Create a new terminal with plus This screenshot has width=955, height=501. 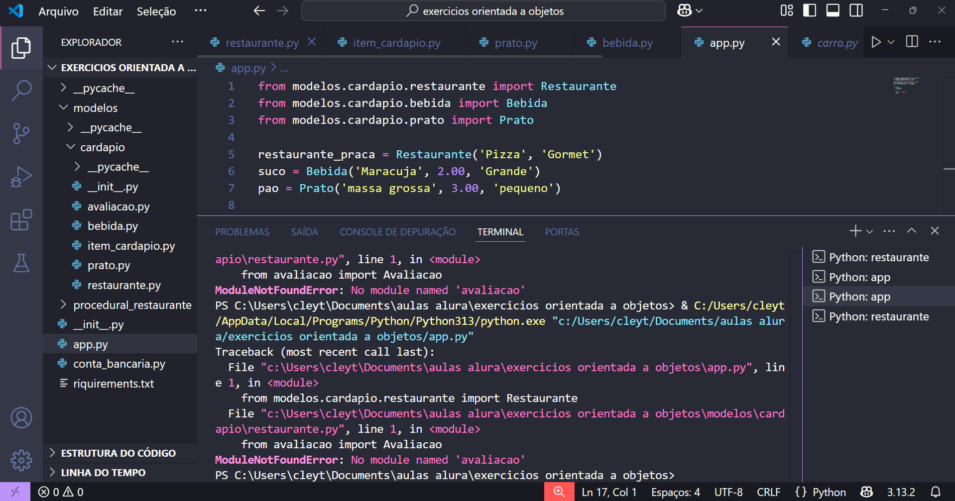[855, 231]
